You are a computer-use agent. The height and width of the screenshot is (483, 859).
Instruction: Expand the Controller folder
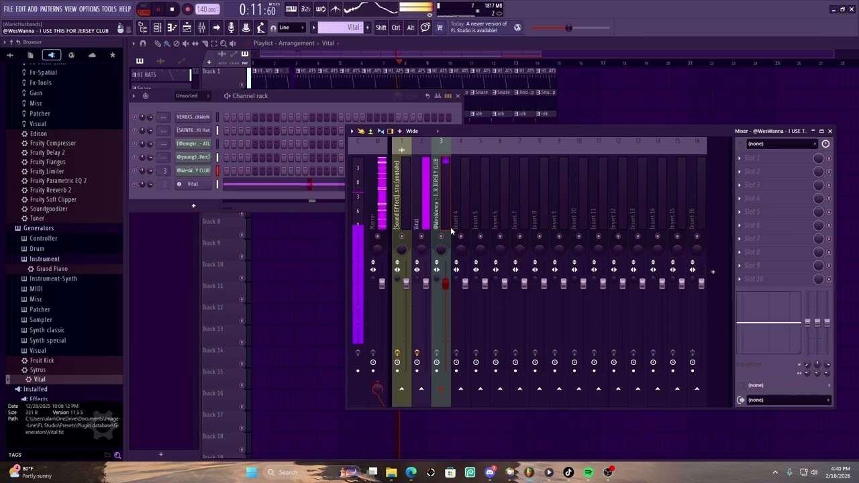coord(43,238)
